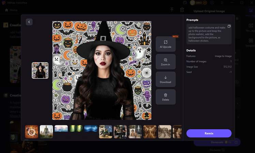255x153 pixels.
Task: Delete the generated image
Action: click(166, 97)
